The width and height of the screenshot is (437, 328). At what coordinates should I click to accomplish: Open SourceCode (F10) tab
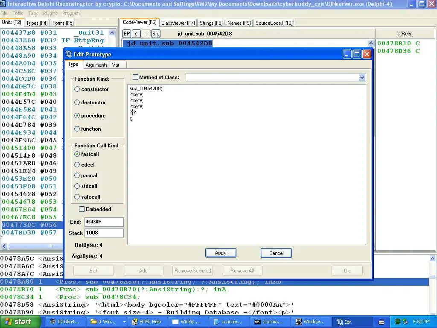pos(274,23)
